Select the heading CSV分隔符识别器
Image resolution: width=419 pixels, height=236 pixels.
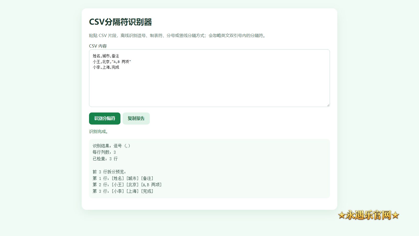click(120, 22)
